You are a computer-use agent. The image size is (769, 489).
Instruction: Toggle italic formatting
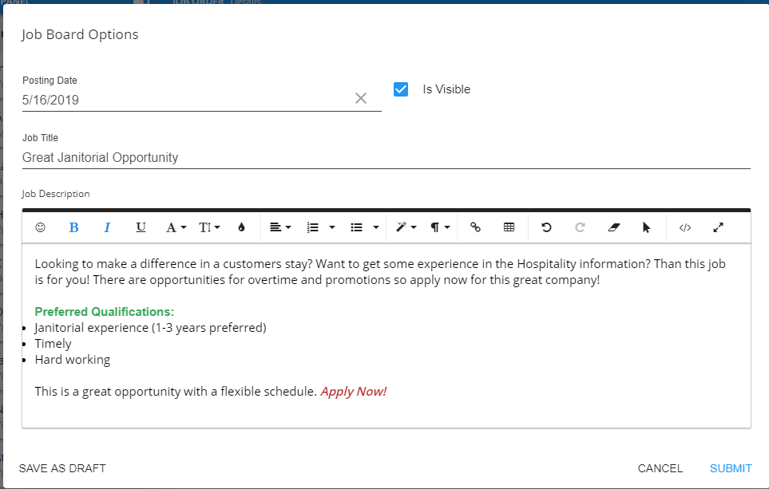pos(107,227)
